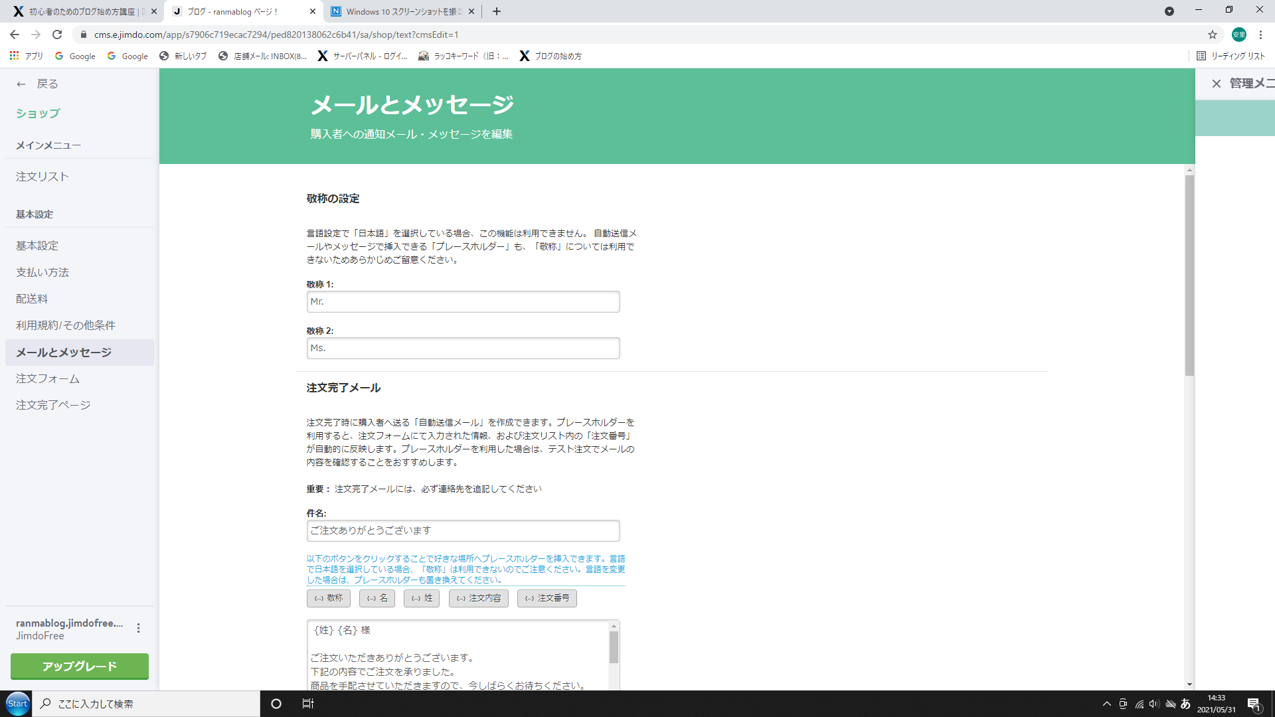The height and width of the screenshot is (717, 1275).
Task: Open a new browser tab
Action: coord(497,11)
